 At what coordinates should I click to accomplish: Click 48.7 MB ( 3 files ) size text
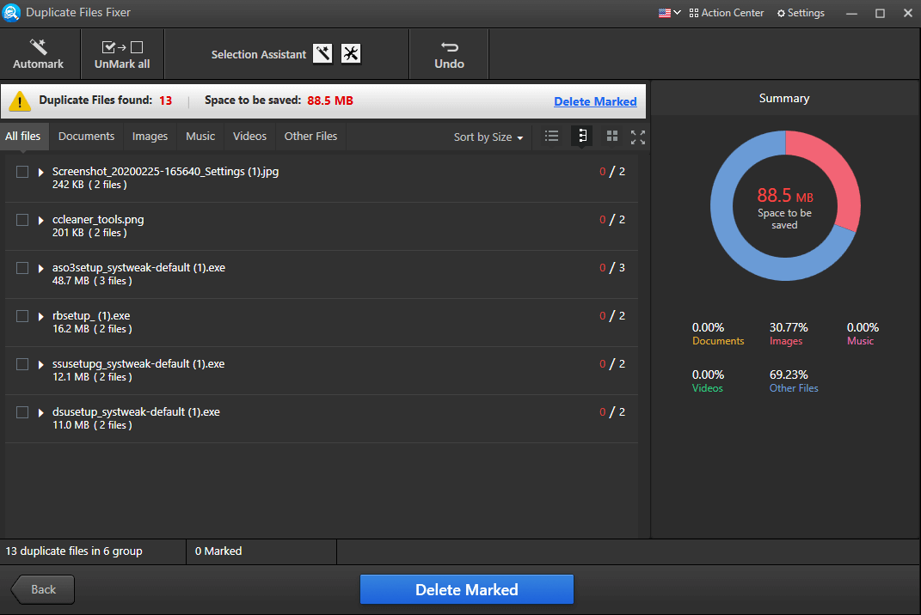pyautogui.click(x=92, y=281)
